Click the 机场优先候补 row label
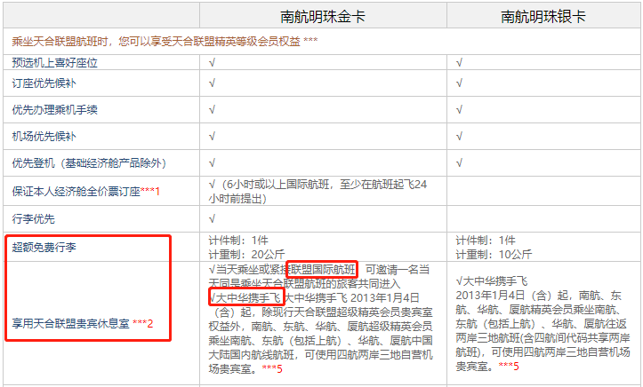The height and width of the screenshot is (387, 643). coord(44,136)
